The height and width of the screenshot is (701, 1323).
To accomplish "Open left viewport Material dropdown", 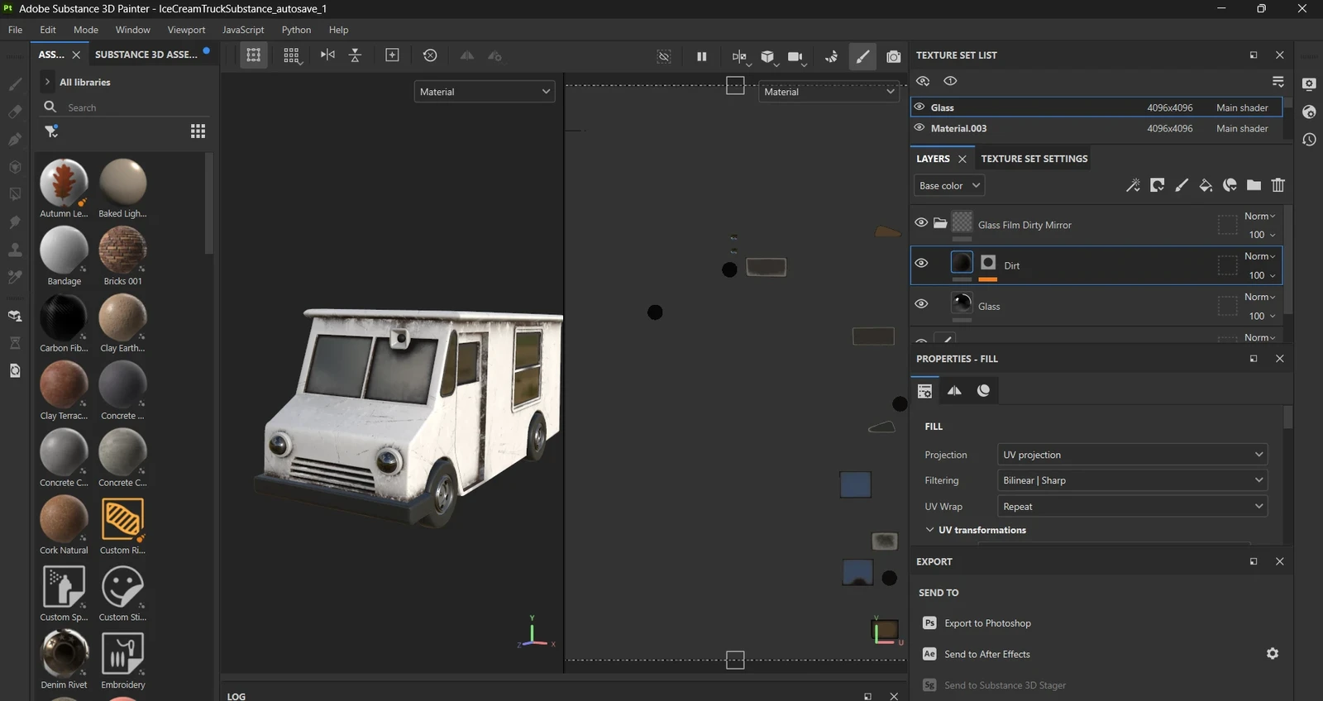I will (485, 92).
